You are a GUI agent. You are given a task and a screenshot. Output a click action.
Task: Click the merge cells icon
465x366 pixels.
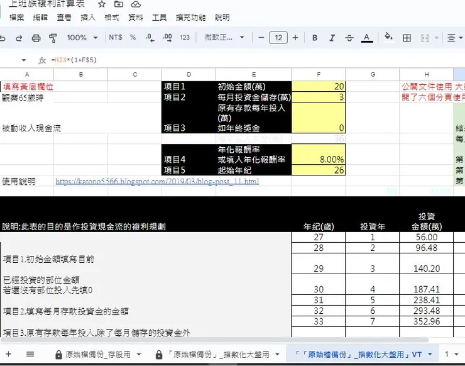click(425, 38)
